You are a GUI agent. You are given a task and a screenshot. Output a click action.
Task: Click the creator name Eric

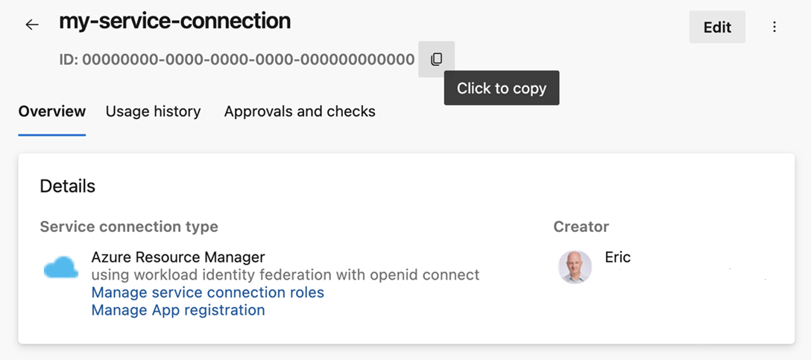tap(617, 258)
